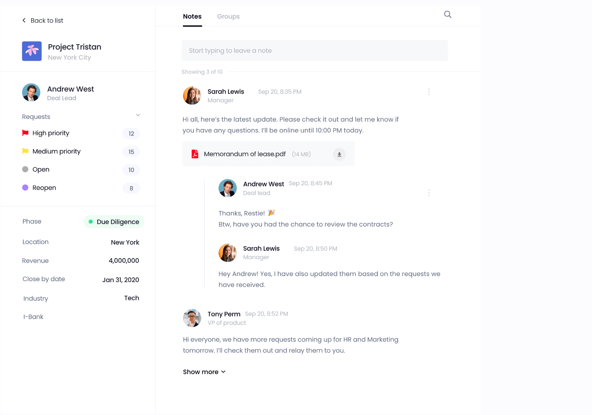Click the PDF file type icon
The image size is (592, 415).
point(195,154)
